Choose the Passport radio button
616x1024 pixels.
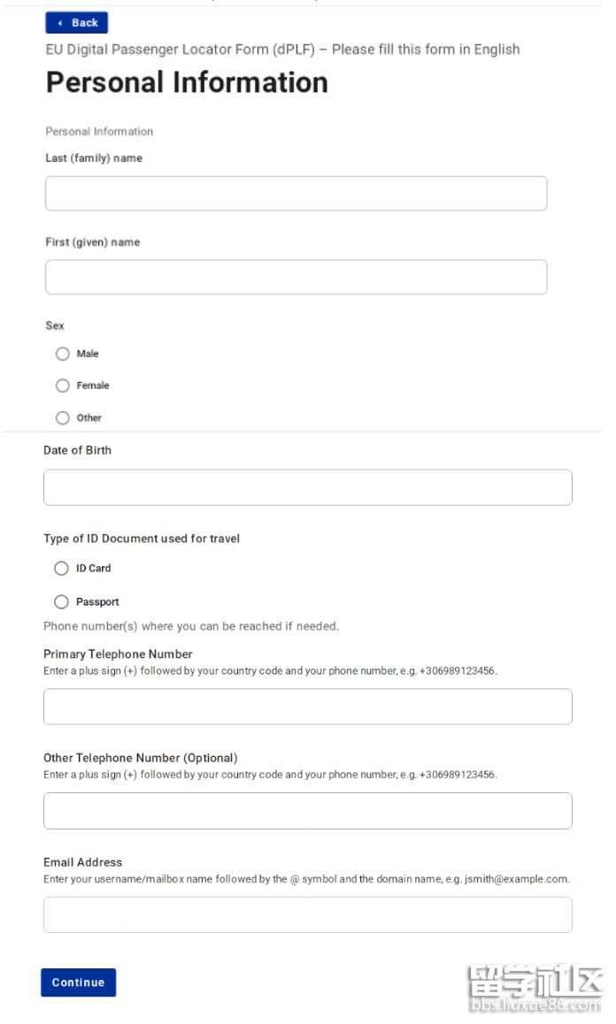coord(61,602)
